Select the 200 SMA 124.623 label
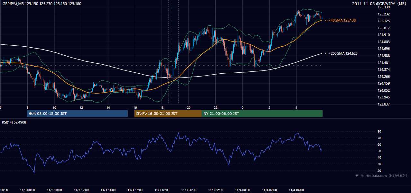This screenshot has width=411, height=193. coord(341,54)
